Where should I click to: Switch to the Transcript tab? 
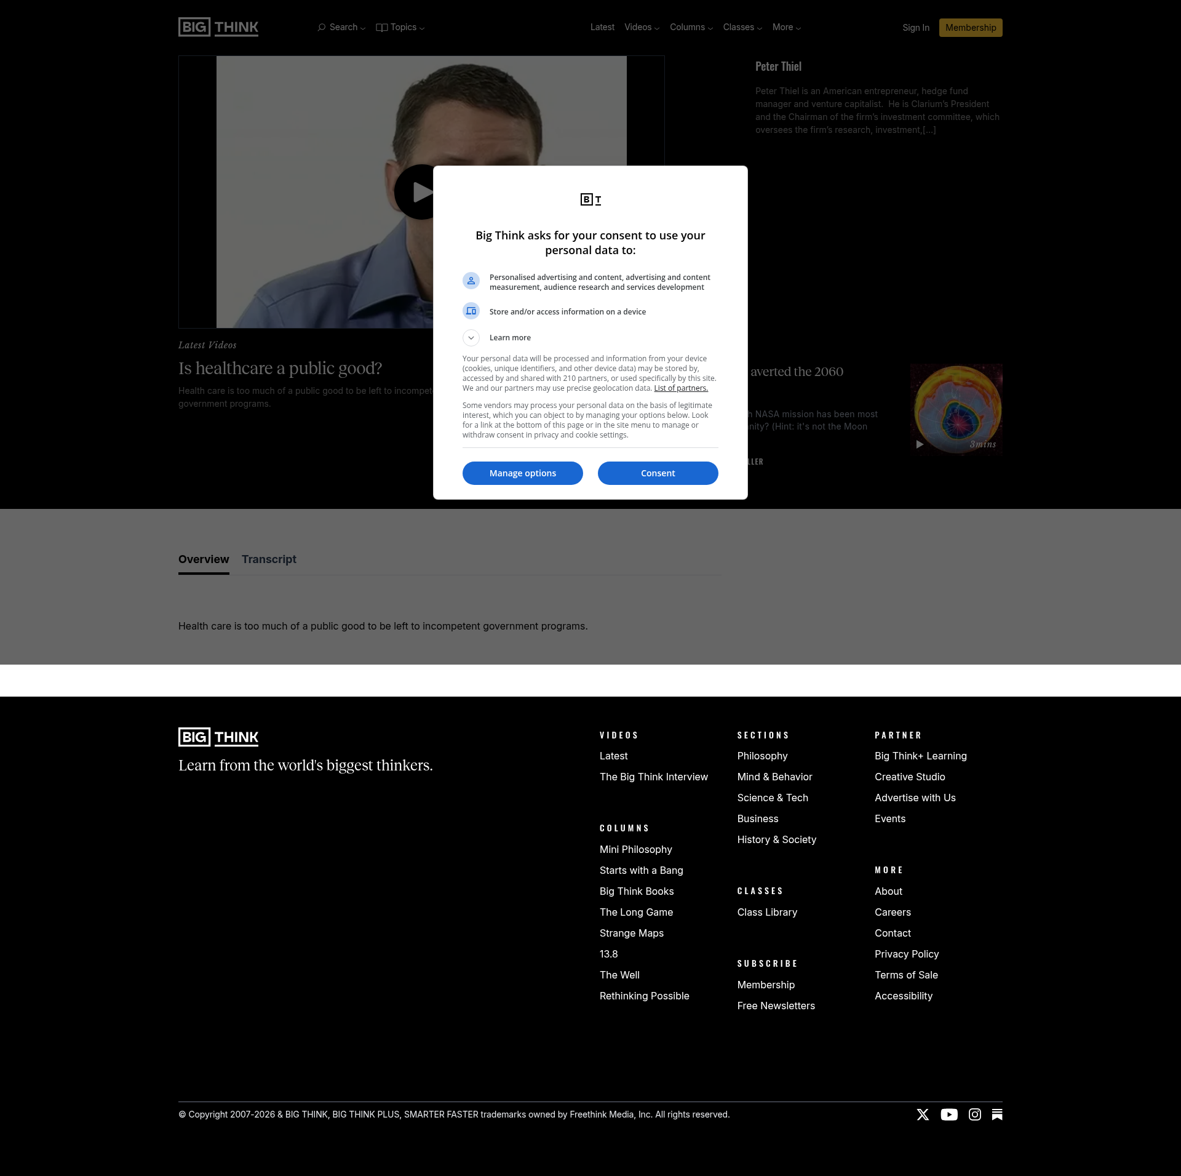tap(269, 559)
